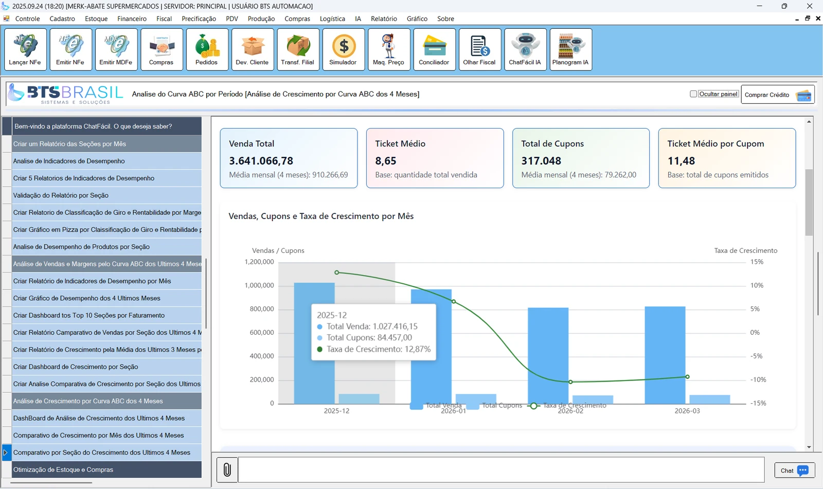Focus the chat message input field
Screen dimensions: 823x489
[x=501, y=469]
